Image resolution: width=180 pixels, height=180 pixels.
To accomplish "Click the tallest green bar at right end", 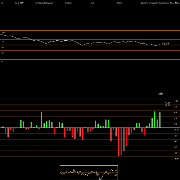I will pos(155,120).
